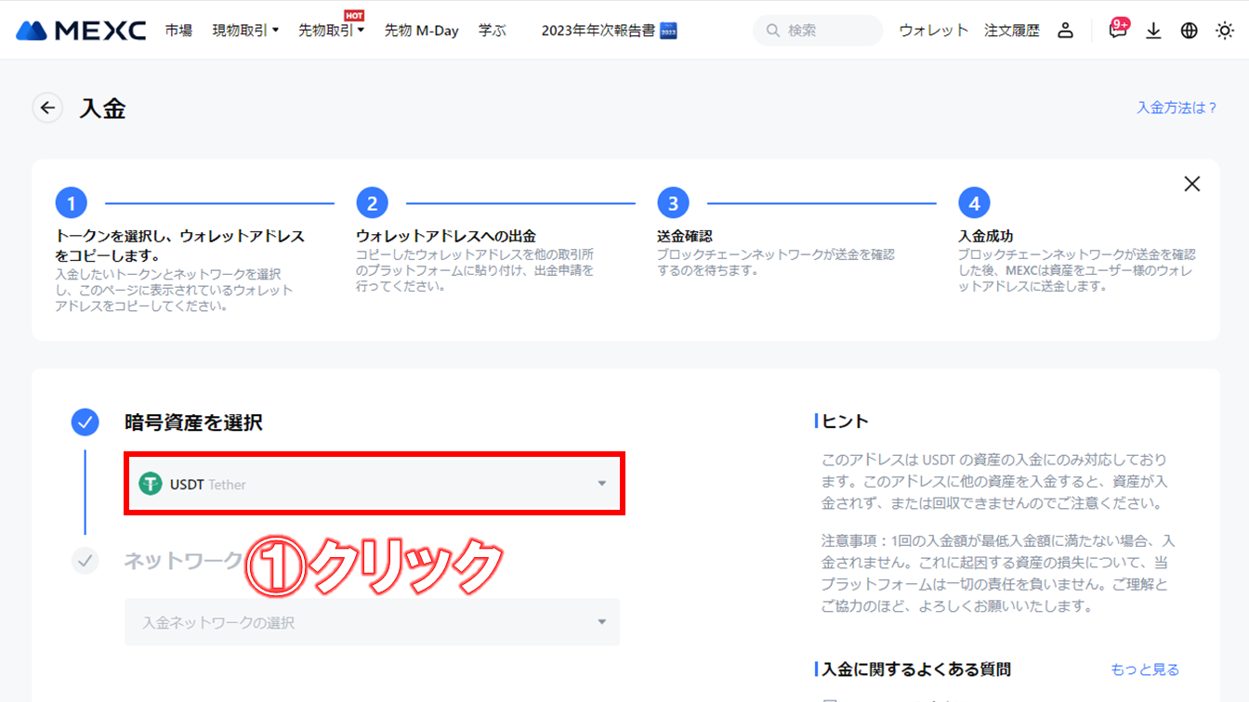Click back arrow beside 入金 title
1249x702 pixels.
(x=47, y=108)
